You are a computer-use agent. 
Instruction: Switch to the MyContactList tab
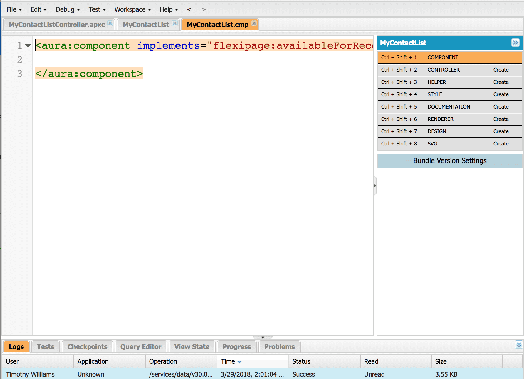[146, 25]
